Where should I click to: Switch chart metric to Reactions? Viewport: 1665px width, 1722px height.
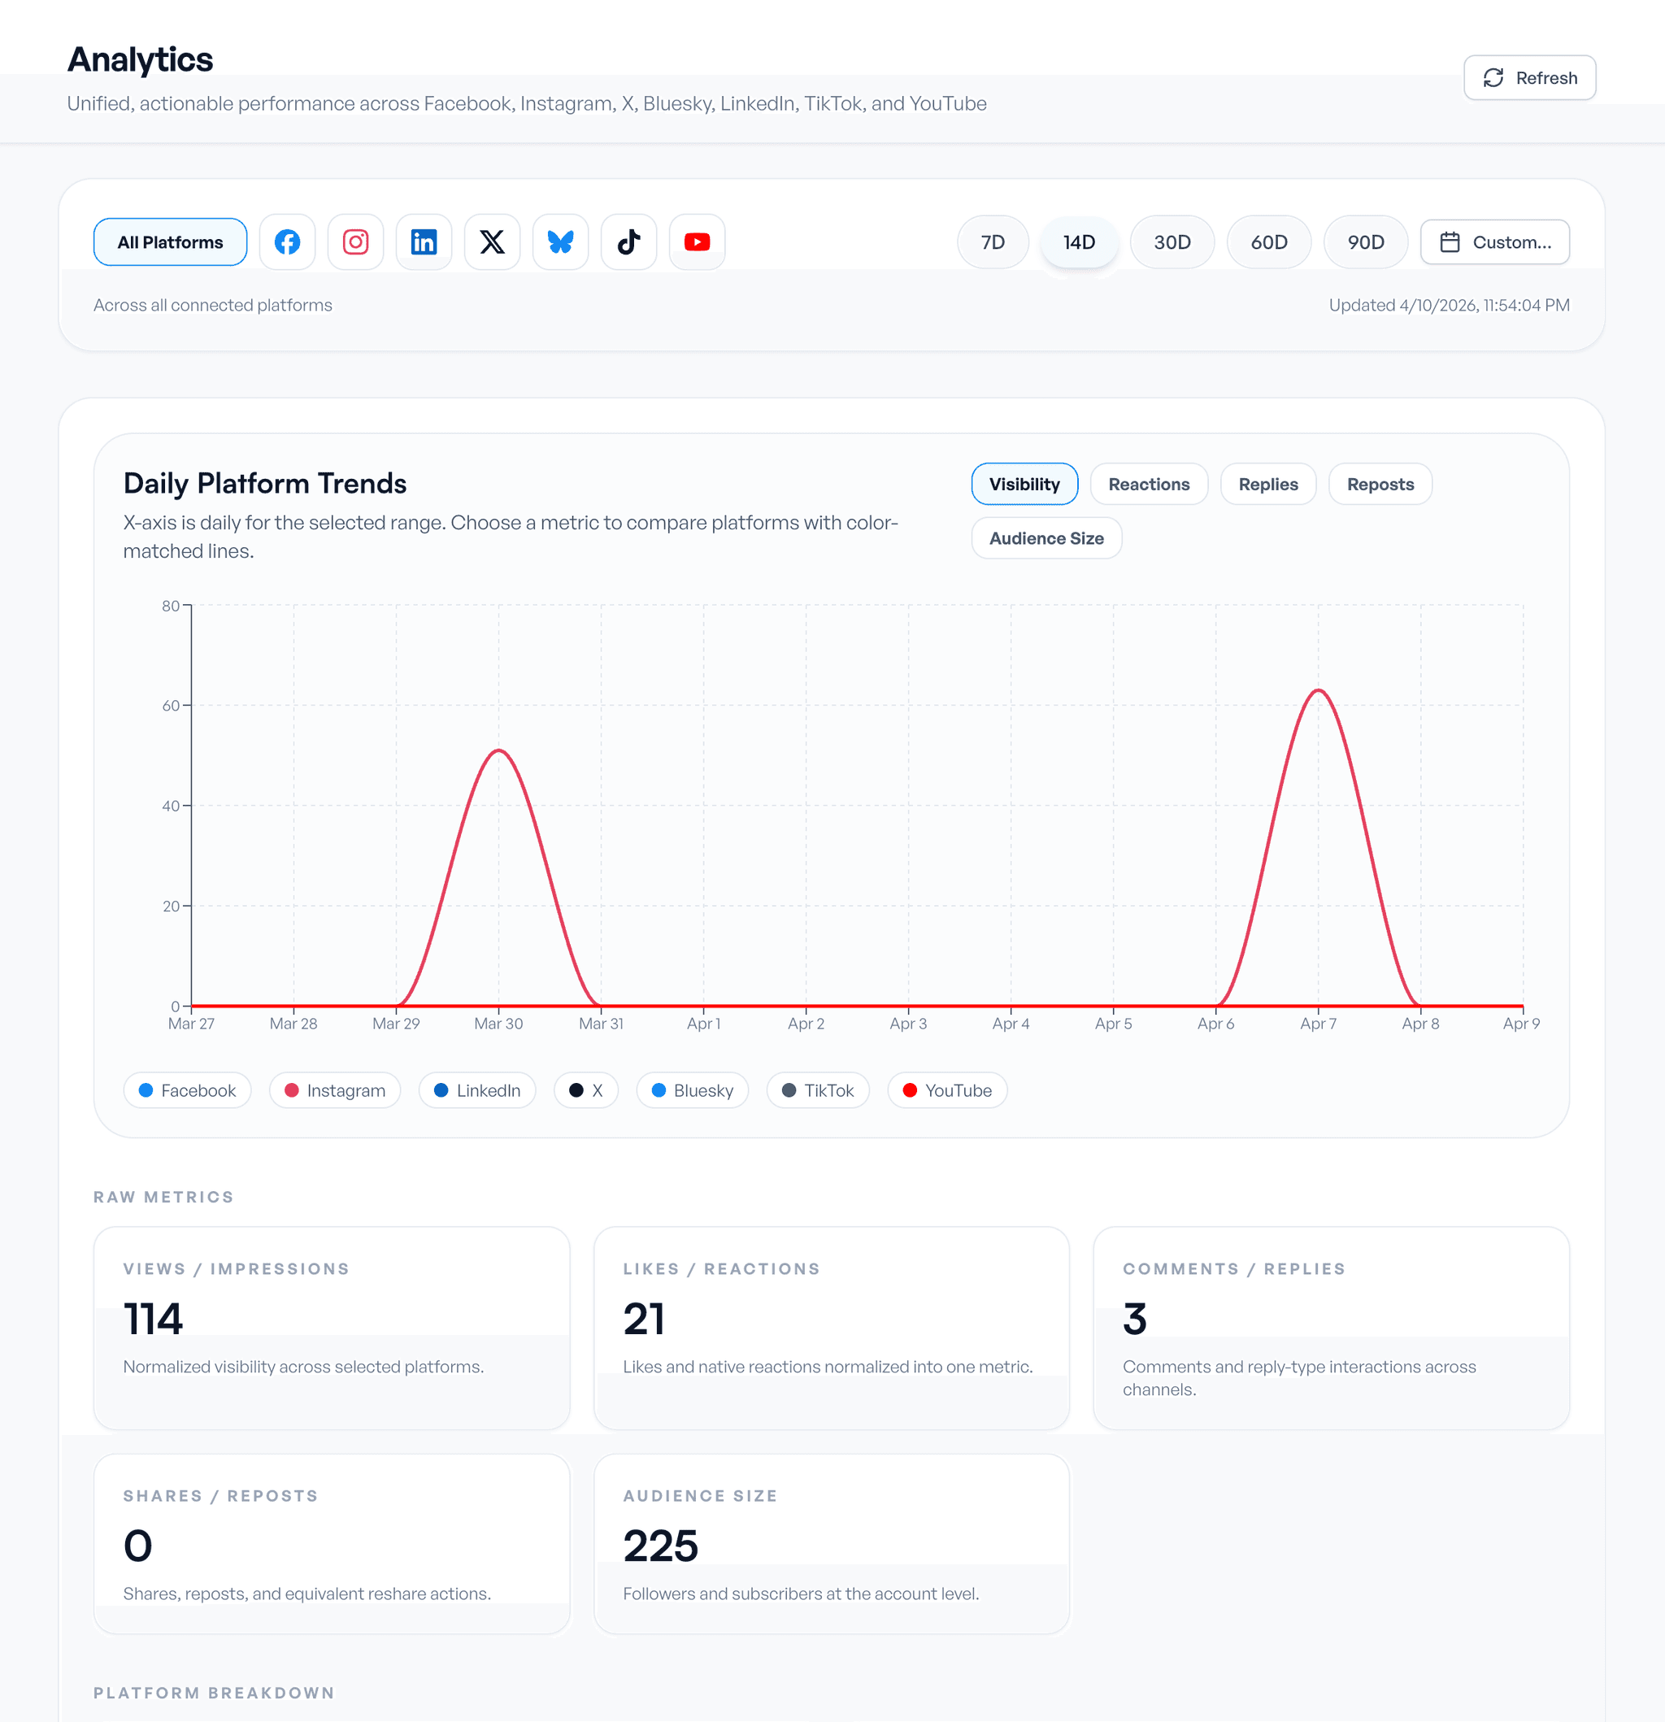[x=1149, y=484]
